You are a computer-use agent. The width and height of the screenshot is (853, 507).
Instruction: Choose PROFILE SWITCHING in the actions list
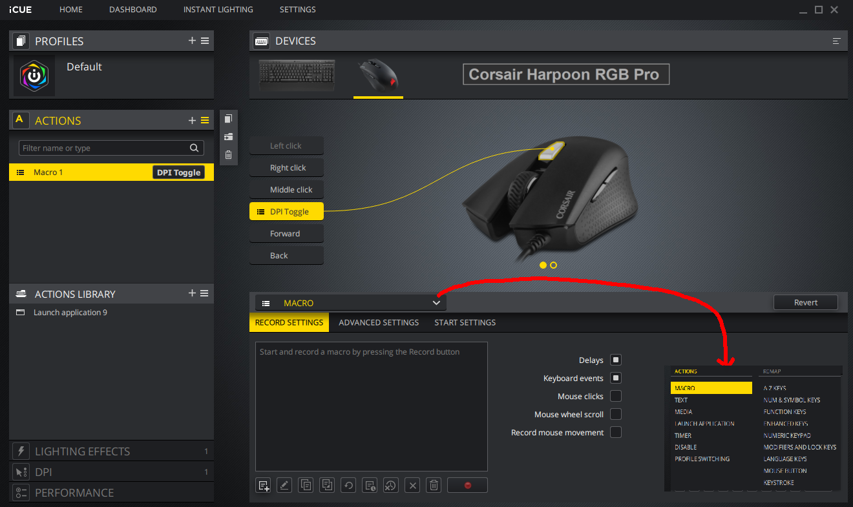(x=702, y=459)
